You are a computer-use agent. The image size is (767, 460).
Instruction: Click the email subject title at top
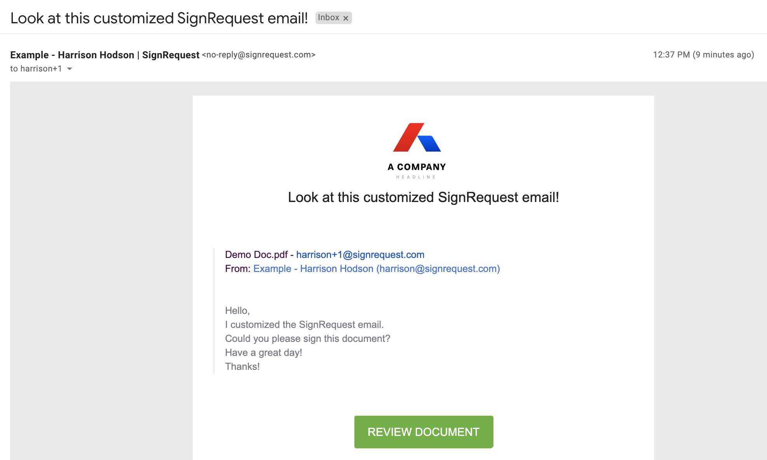159,18
